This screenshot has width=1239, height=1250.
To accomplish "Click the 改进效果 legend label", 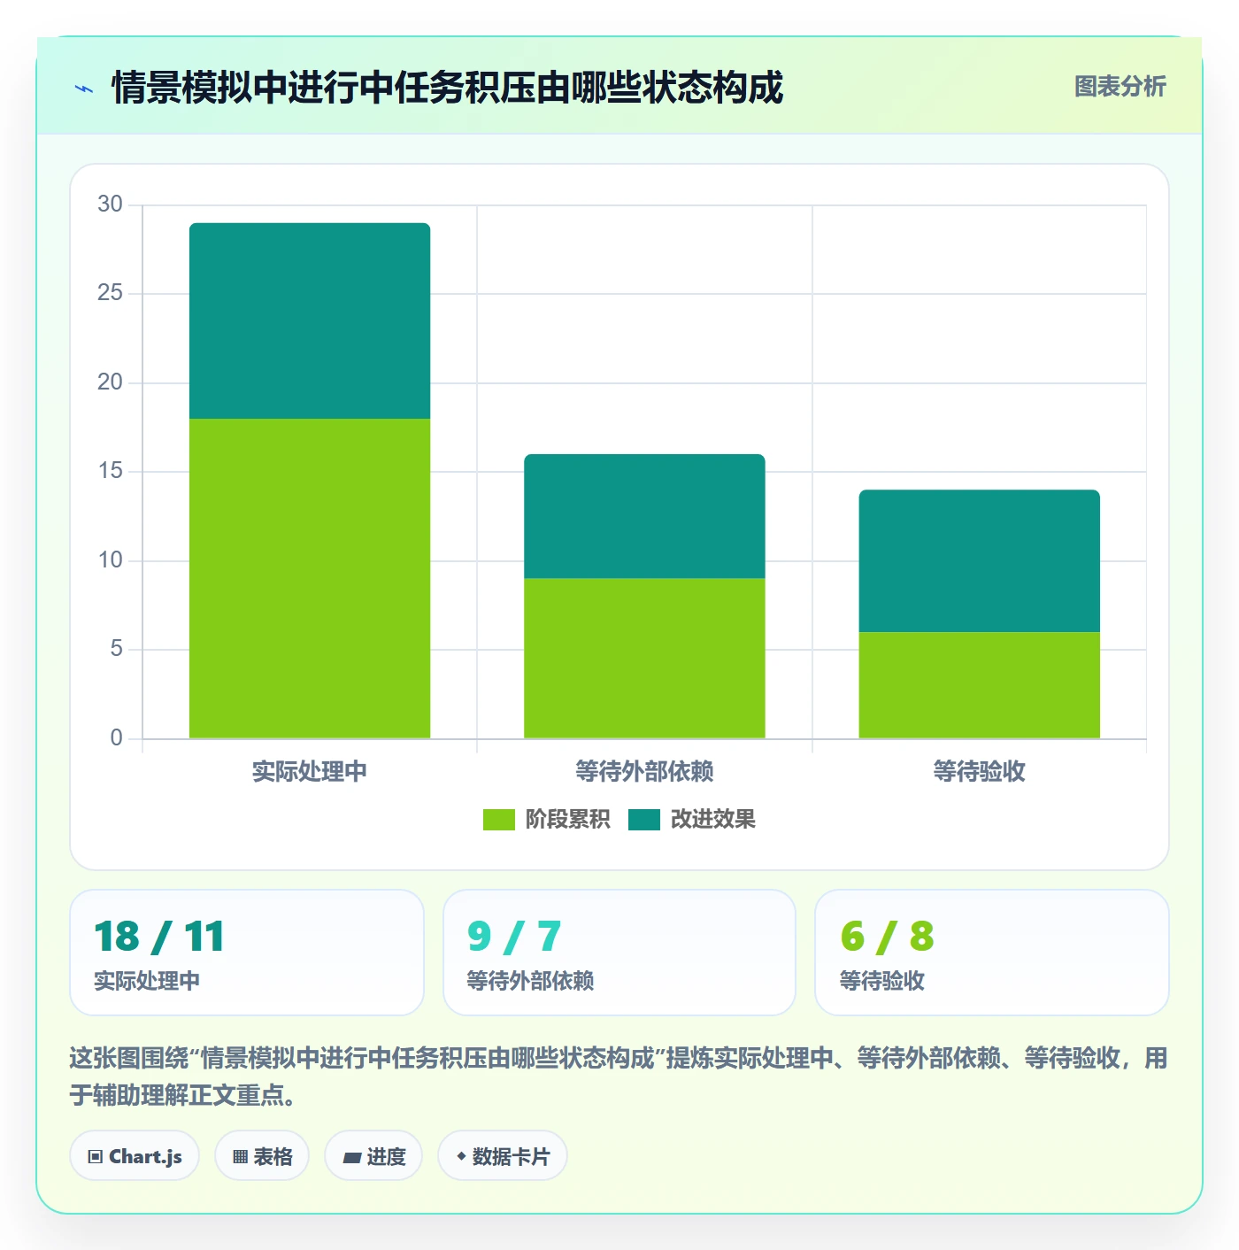I will tap(713, 820).
